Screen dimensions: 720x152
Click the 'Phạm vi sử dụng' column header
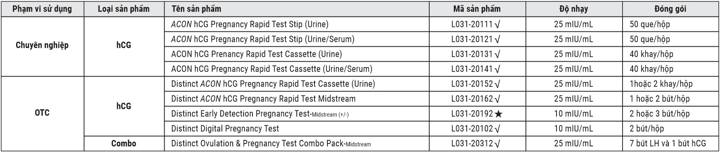click(42, 9)
